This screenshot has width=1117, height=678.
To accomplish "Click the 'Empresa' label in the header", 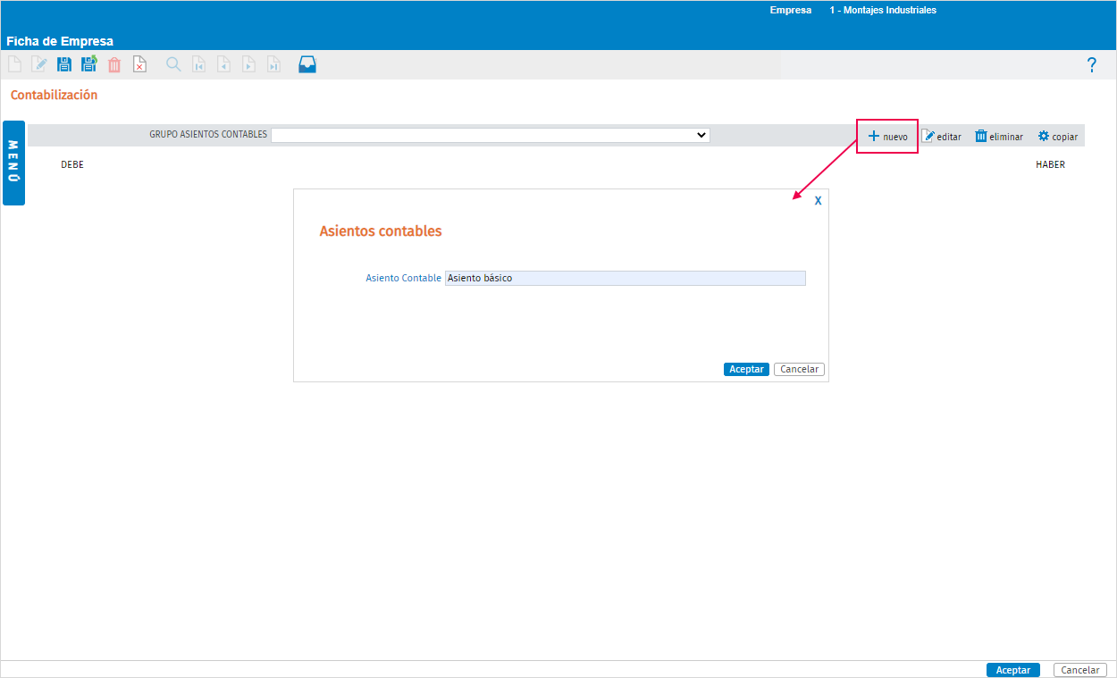I will [x=791, y=11].
